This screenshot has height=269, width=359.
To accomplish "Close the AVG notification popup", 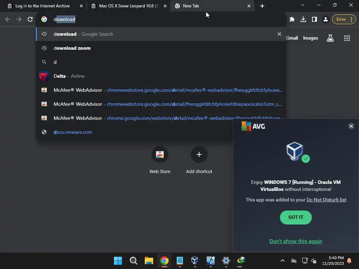I will point(351,126).
